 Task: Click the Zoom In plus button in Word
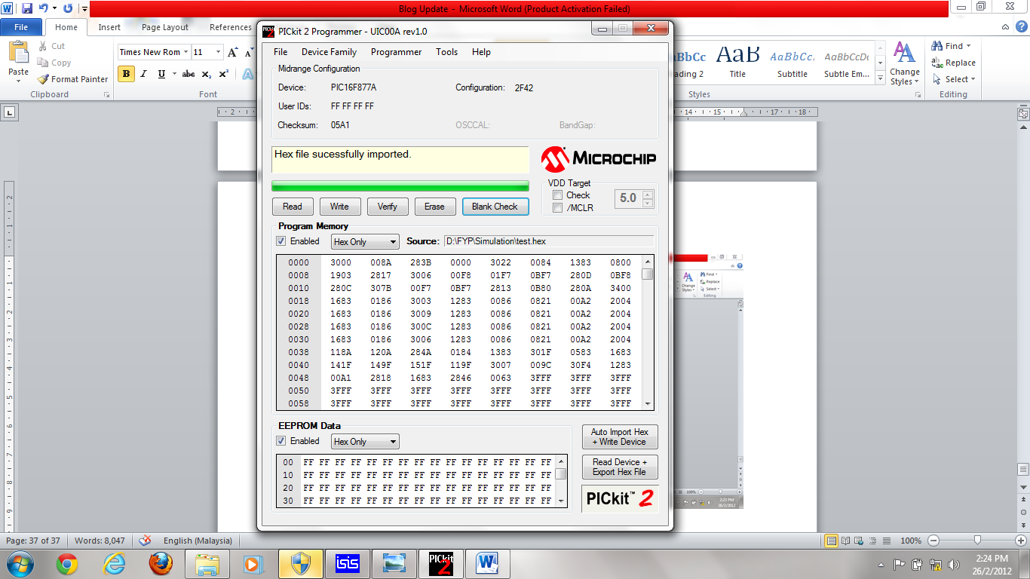point(1021,541)
